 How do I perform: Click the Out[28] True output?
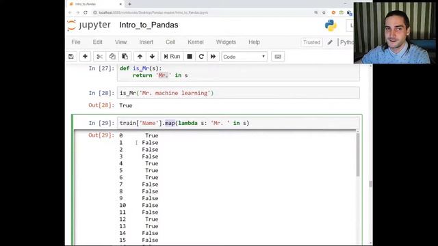126,105
